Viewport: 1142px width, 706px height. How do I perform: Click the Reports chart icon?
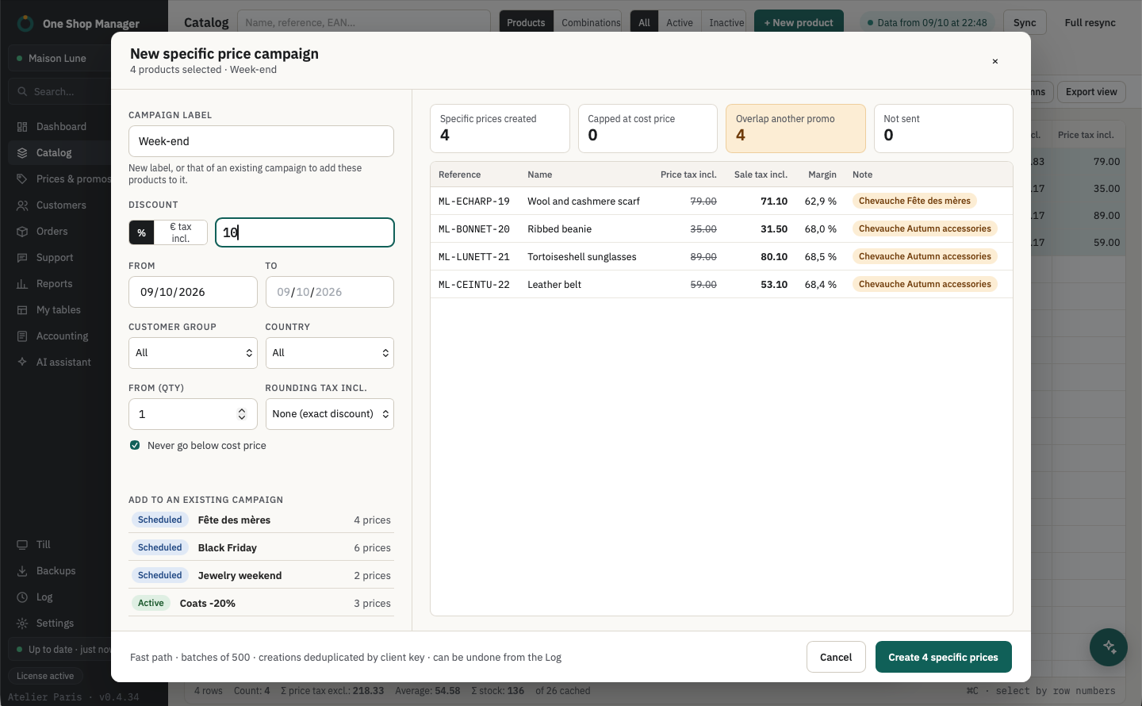22,284
